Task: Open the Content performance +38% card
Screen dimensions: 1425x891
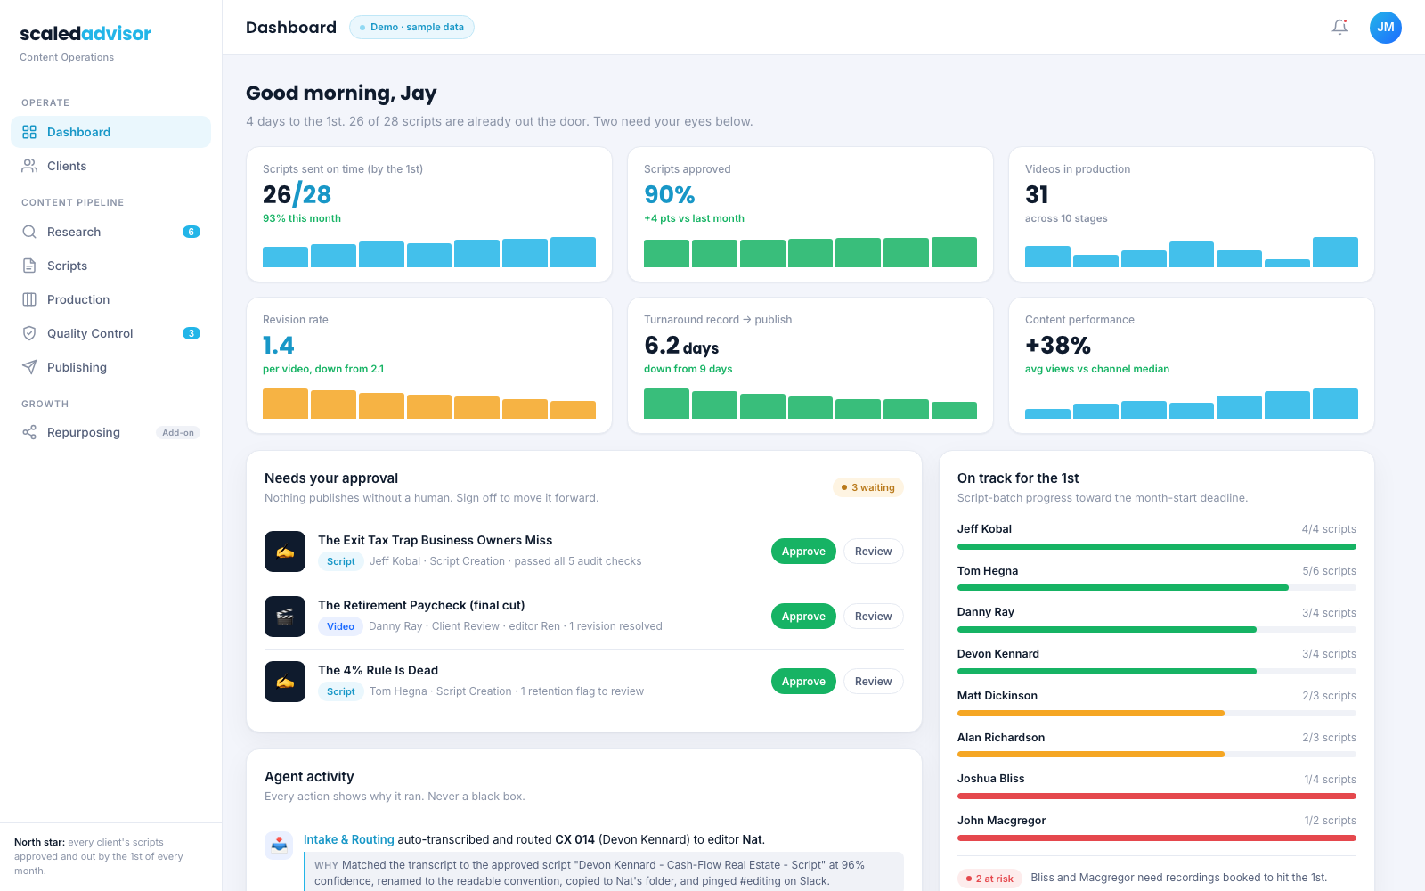Action: coord(1192,365)
